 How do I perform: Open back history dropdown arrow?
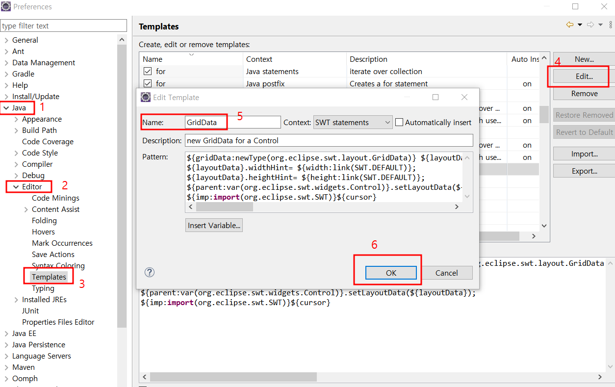click(x=580, y=25)
